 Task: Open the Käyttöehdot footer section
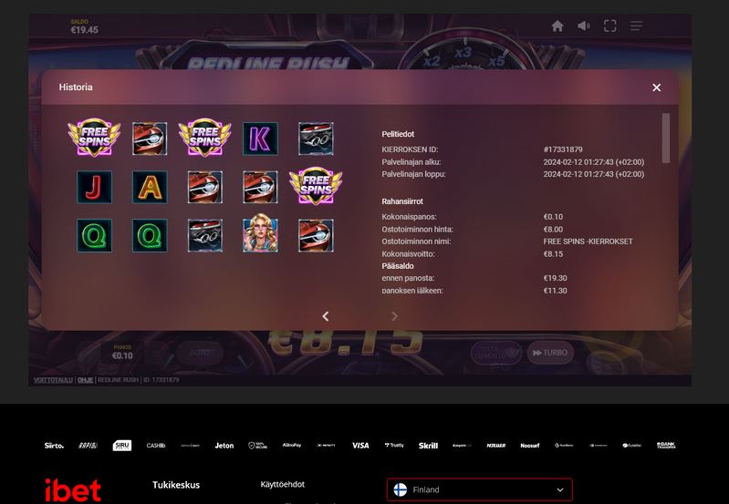click(x=282, y=484)
